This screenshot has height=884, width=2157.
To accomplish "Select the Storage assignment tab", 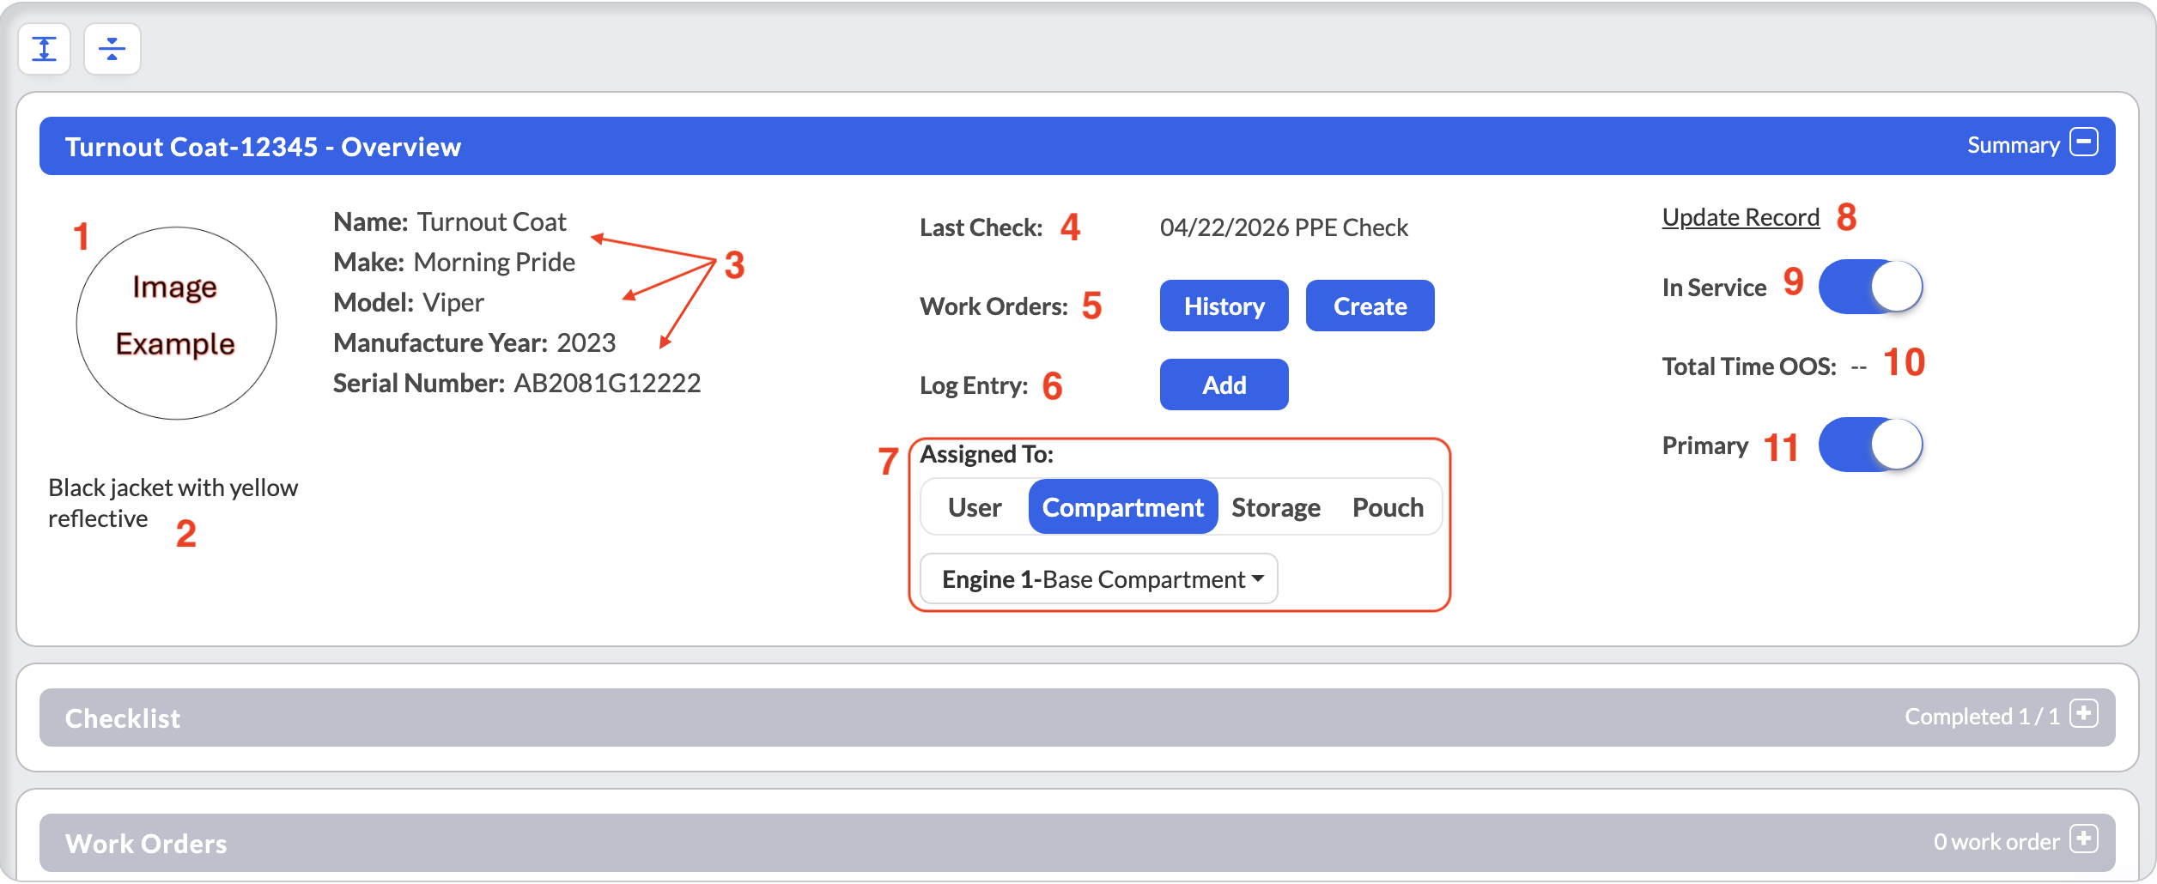I will [x=1276, y=507].
